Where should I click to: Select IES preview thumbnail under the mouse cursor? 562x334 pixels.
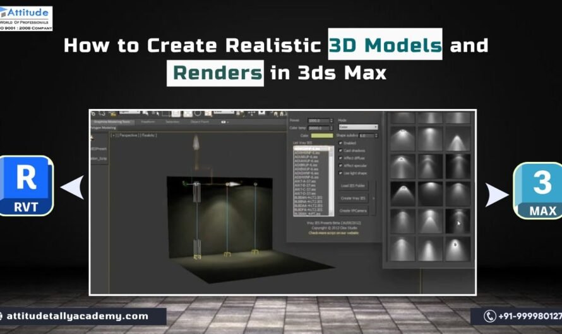pos(457,221)
